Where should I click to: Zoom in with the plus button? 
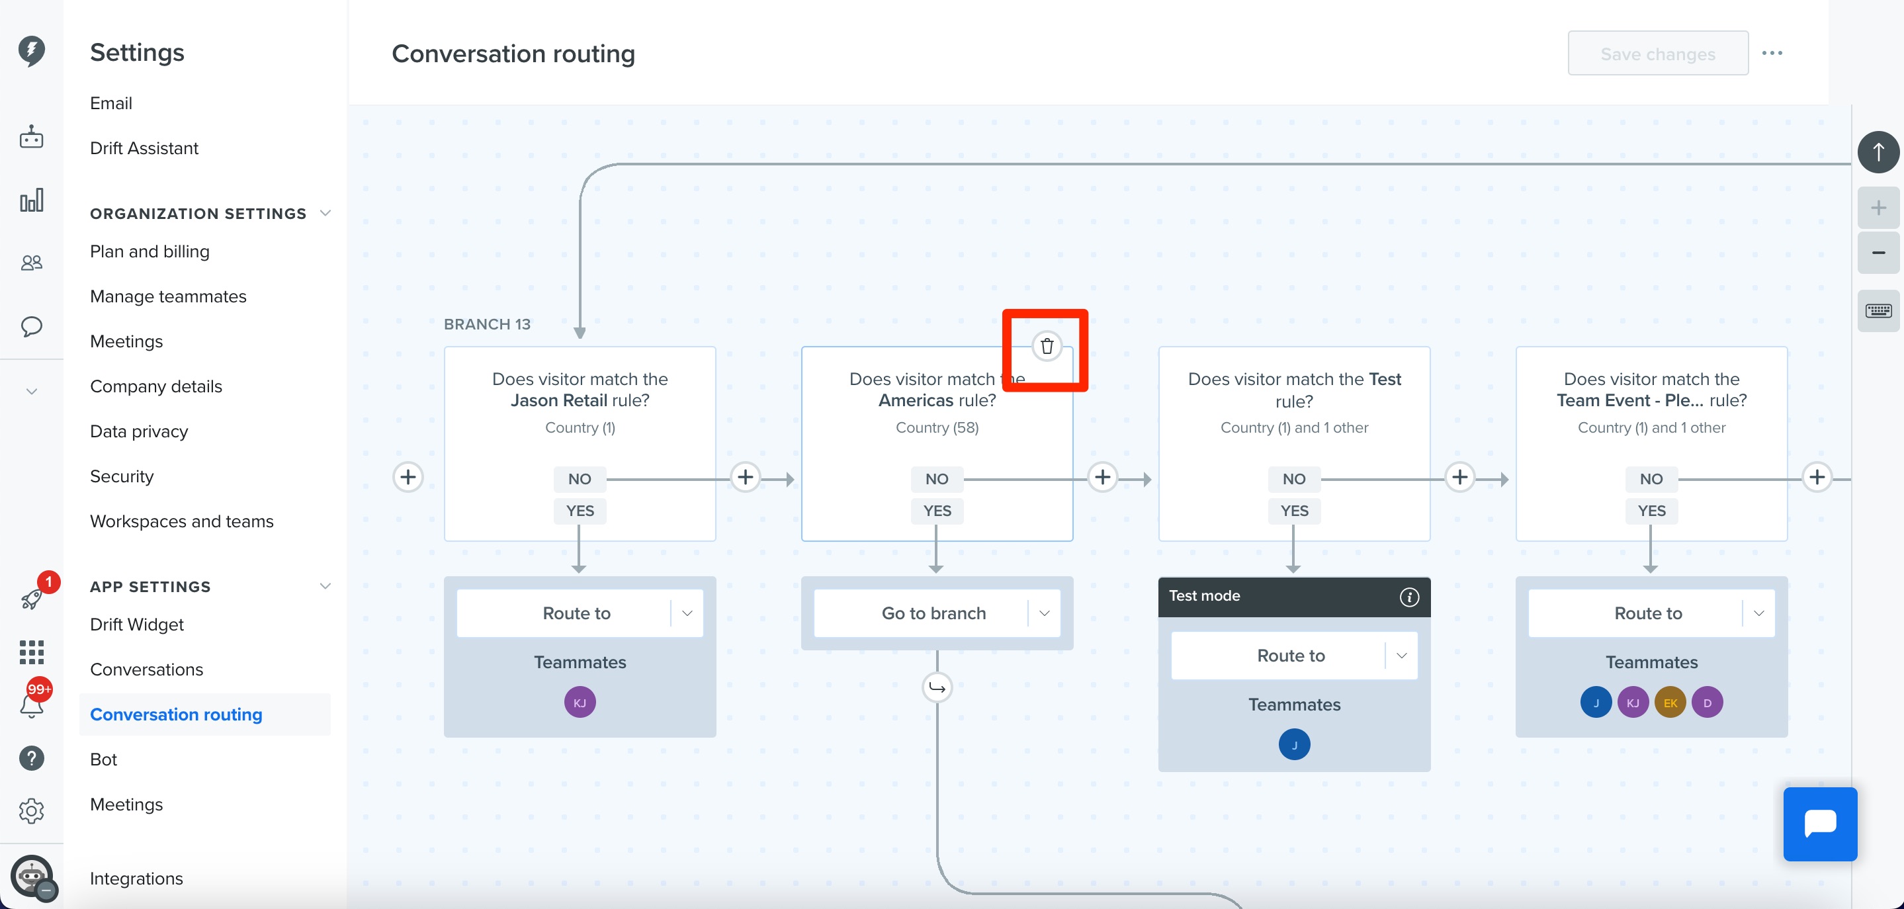pos(1878,208)
